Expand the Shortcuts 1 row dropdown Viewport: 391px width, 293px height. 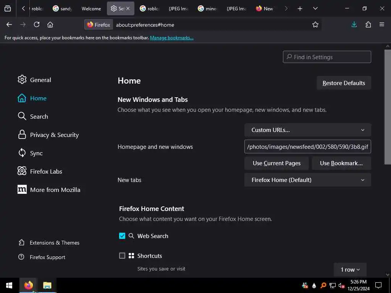tap(350, 270)
